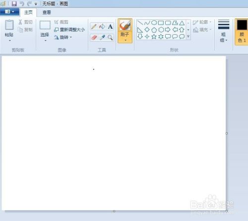Choose the Pentagon shape
Image resolution: width=248 pixels, height=221 pixels.
pos(154,30)
